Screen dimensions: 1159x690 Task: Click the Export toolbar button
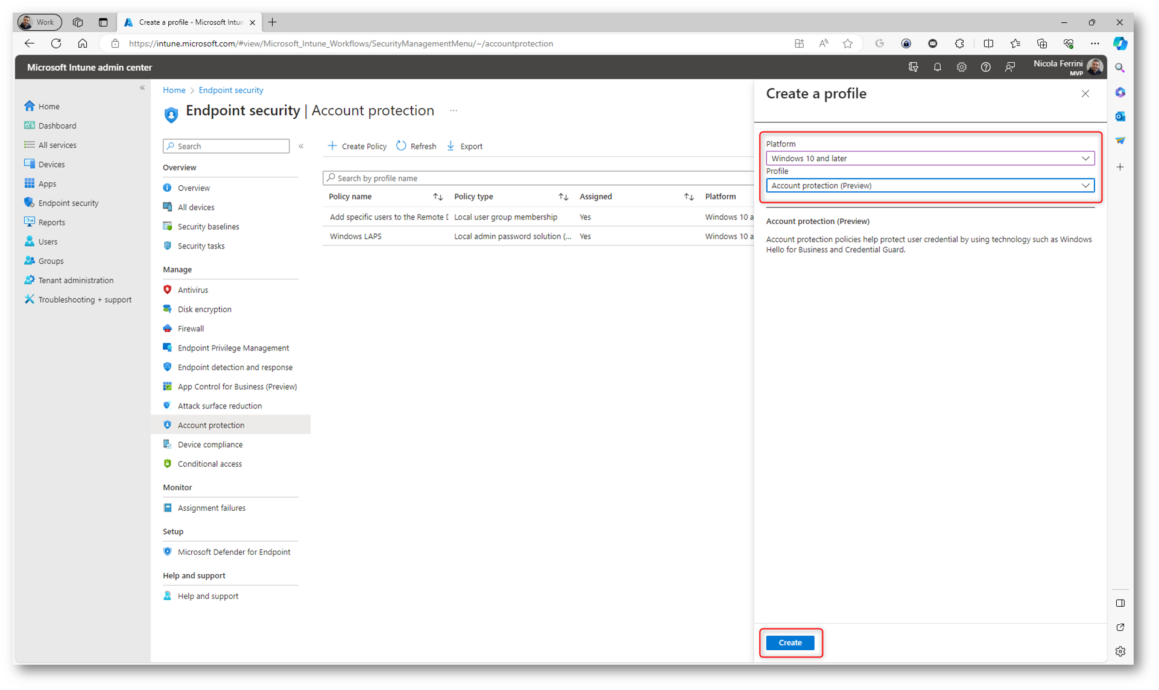[464, 146]
